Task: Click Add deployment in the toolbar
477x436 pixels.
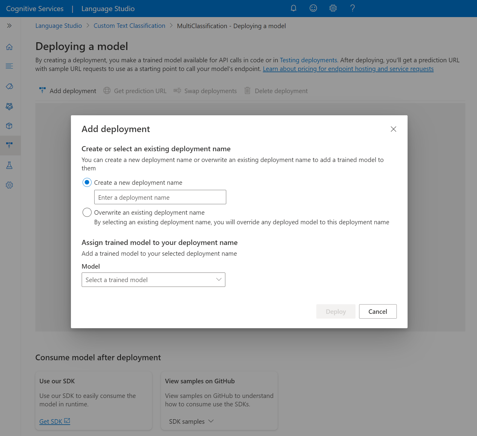Action: [68, 91]
